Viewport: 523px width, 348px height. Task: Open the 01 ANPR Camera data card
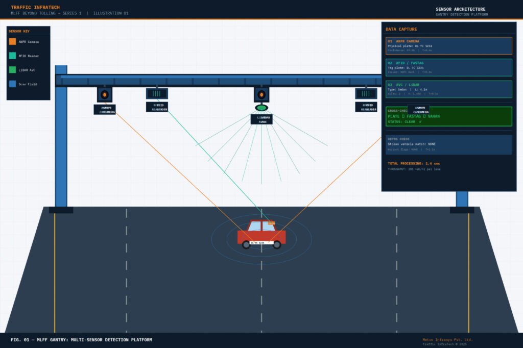pos(448,46)
